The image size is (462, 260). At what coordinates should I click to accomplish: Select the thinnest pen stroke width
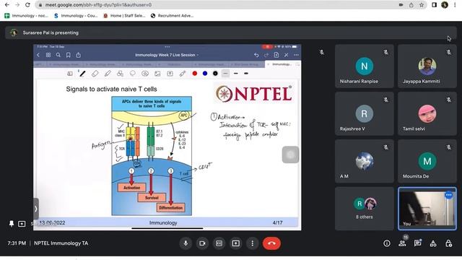226,74
